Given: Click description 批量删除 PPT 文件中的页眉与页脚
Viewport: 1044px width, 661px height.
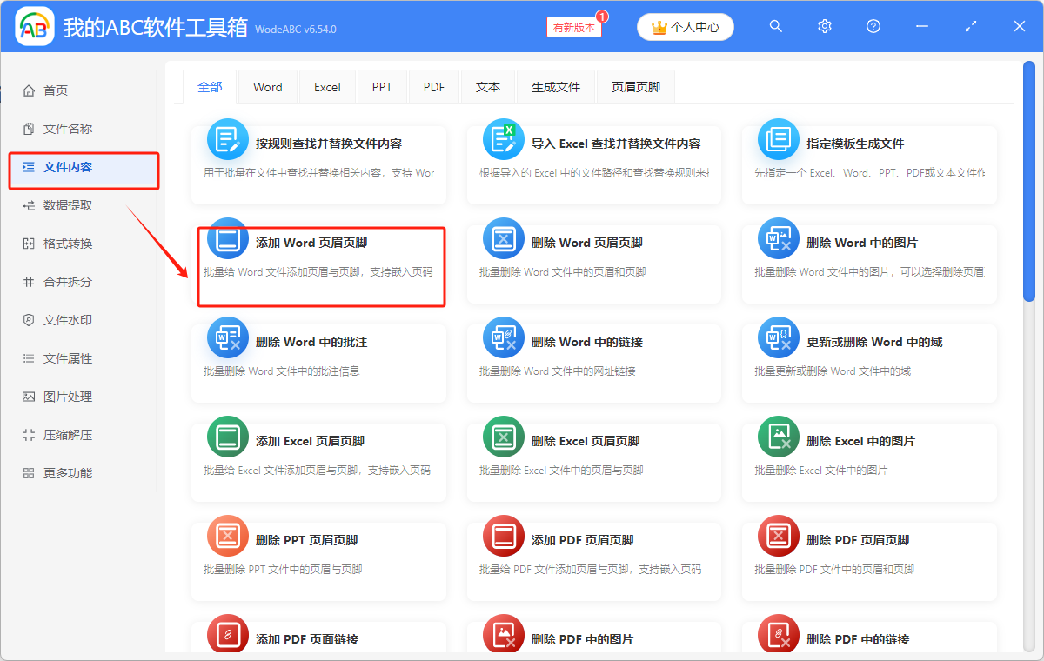Looking at the screenshot, I should [x=283, y=570].
